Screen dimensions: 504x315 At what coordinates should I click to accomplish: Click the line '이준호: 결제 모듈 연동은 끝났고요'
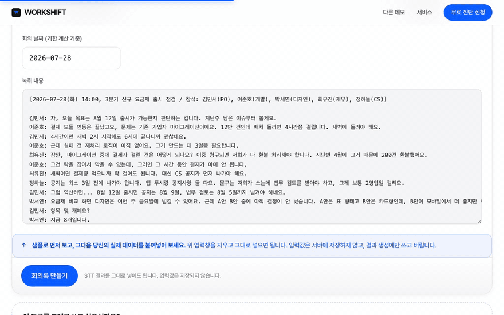click(x=205, y=127)
